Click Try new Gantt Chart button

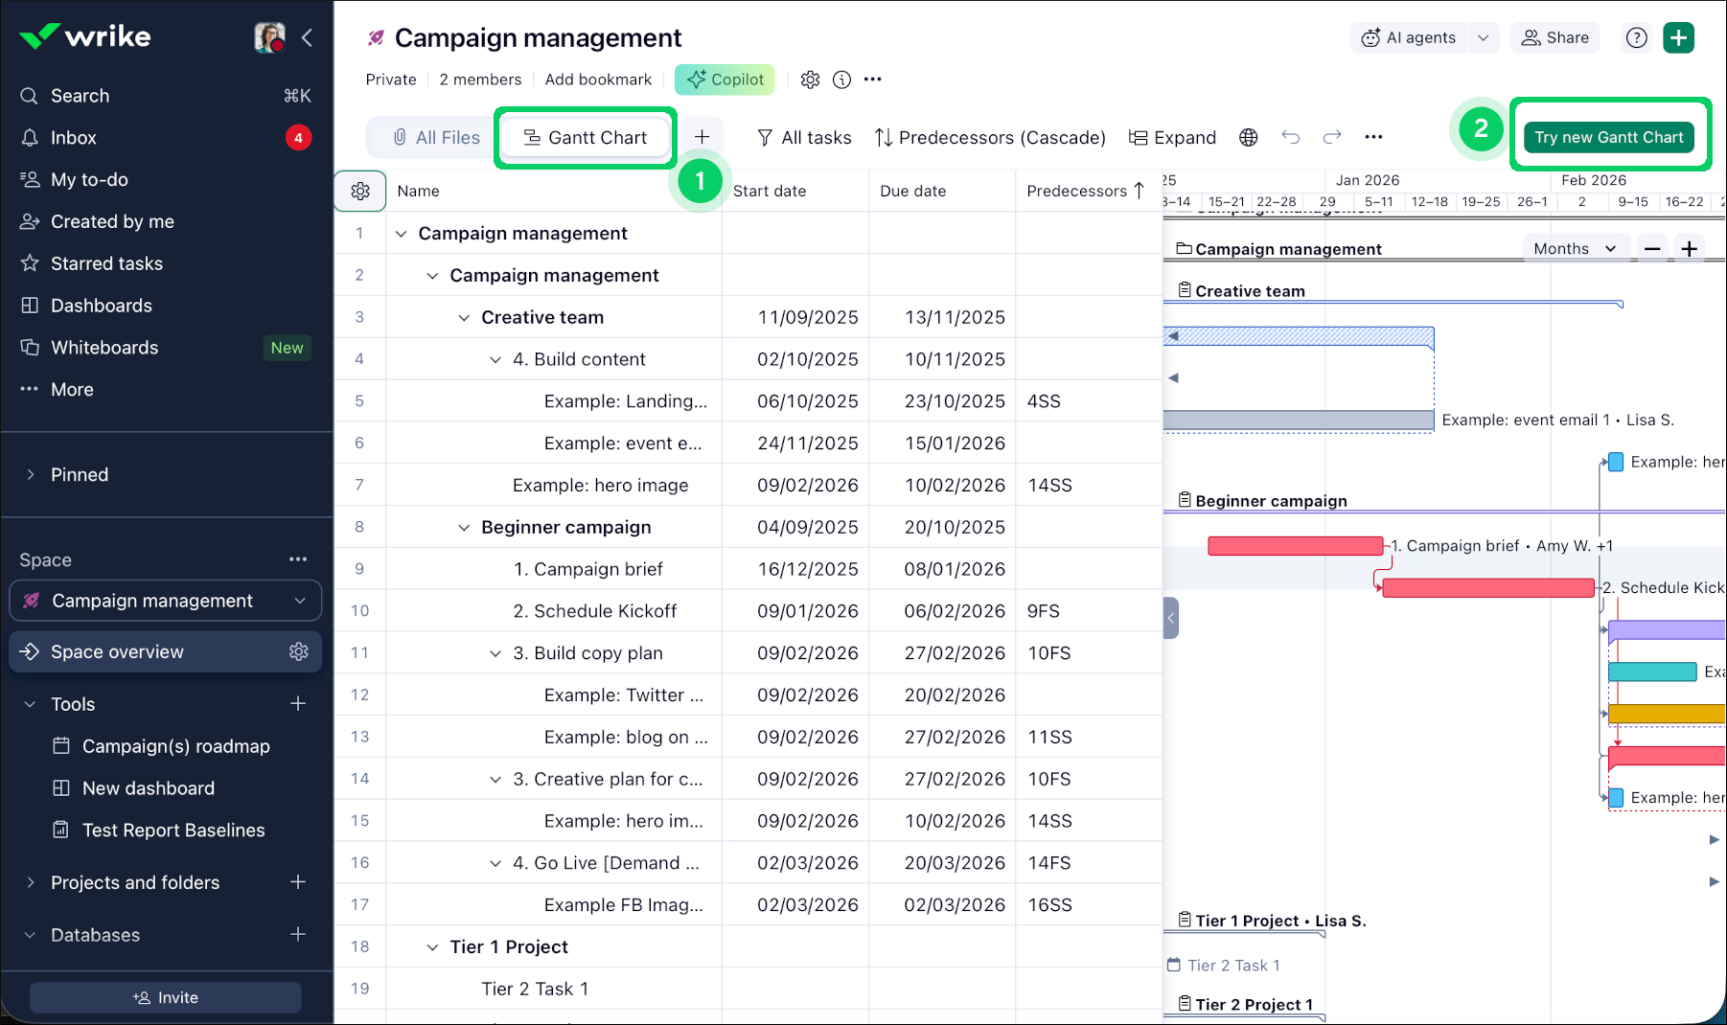coord(1609,137)
